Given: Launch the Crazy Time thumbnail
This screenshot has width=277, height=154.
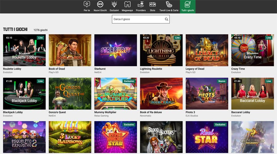Looking at the screenshot, I should tap(253, 50).
